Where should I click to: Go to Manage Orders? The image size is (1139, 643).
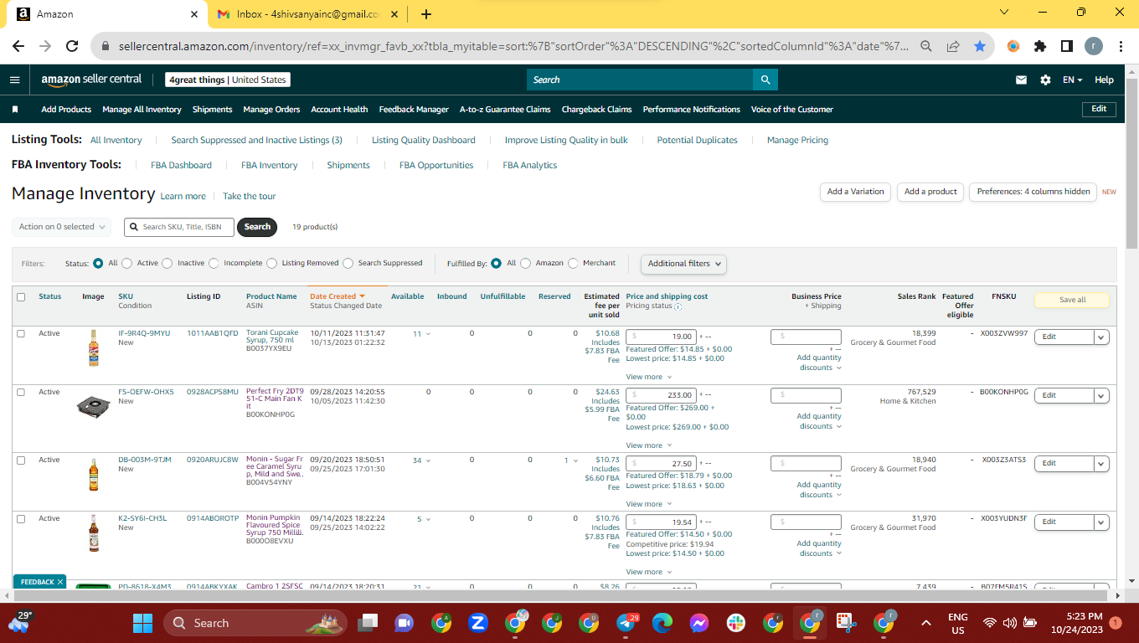271,110
